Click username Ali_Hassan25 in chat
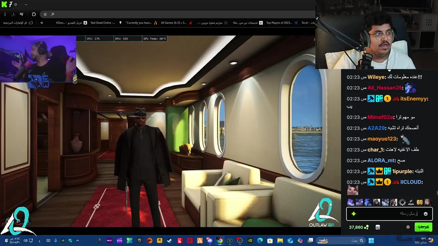 tap(385, 88)
